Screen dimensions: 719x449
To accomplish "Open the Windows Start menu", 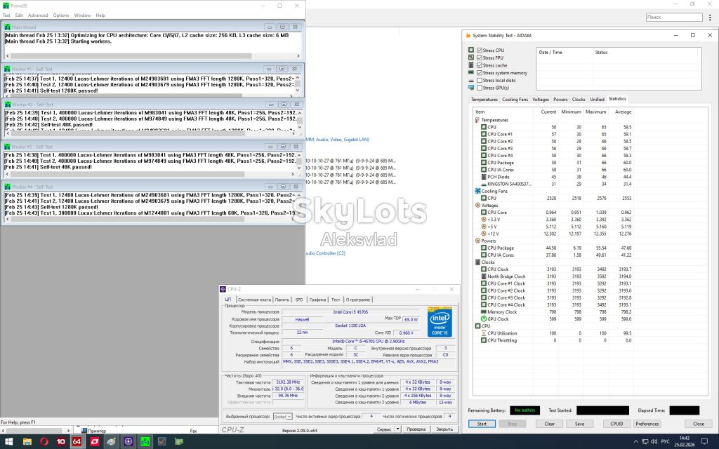I will [x=8, y=442].
